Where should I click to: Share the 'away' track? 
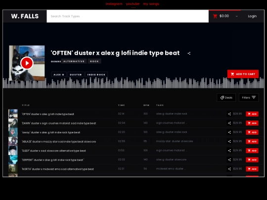tap(229, 132)
